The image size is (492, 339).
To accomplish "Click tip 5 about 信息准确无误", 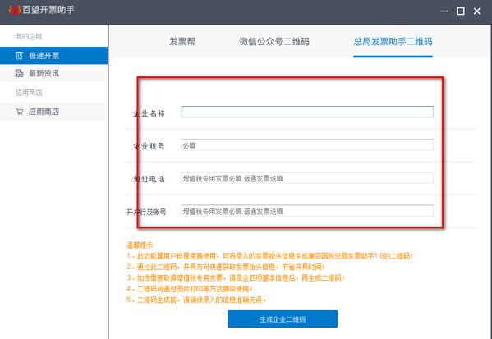I will [x=196, y=300].
